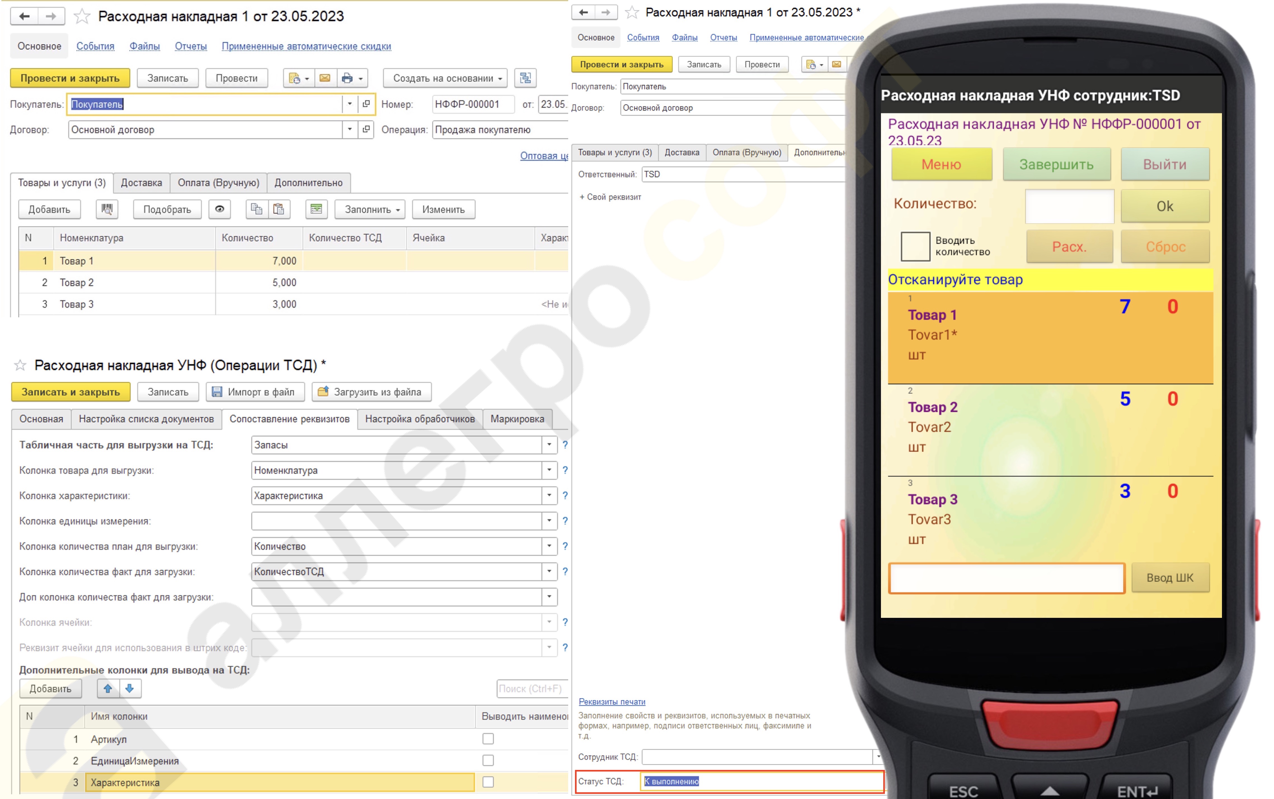Expand Табличная часть Запасы dropdown

549,445
